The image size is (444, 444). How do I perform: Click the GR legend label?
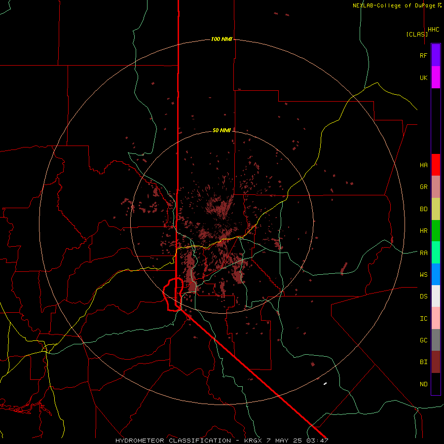coord(423,187)
